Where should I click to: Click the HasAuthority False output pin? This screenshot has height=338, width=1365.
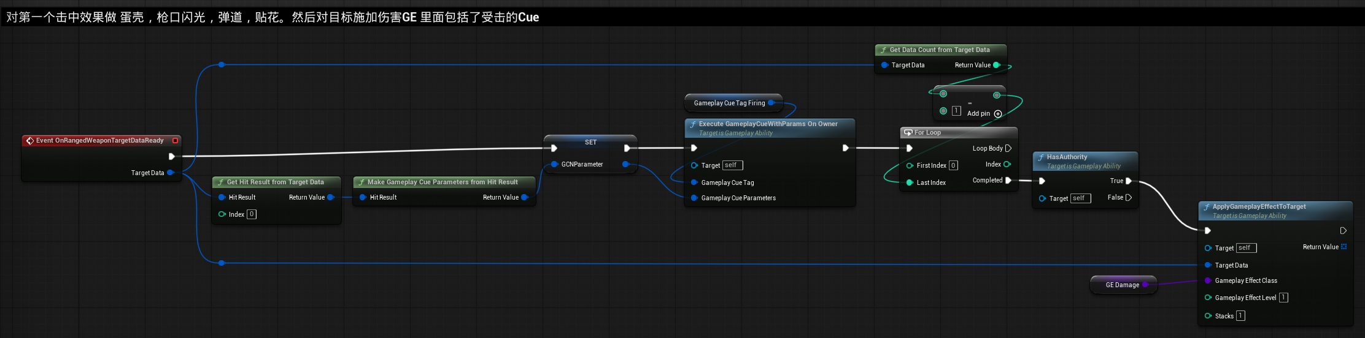[x=1128, y=197]
